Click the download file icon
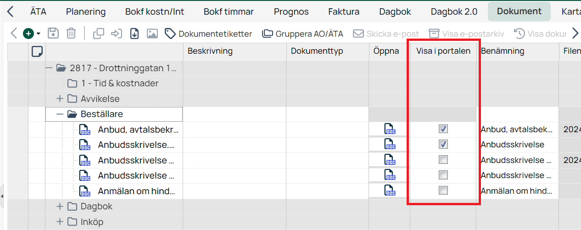581x230 pixels. click(134, 34)
